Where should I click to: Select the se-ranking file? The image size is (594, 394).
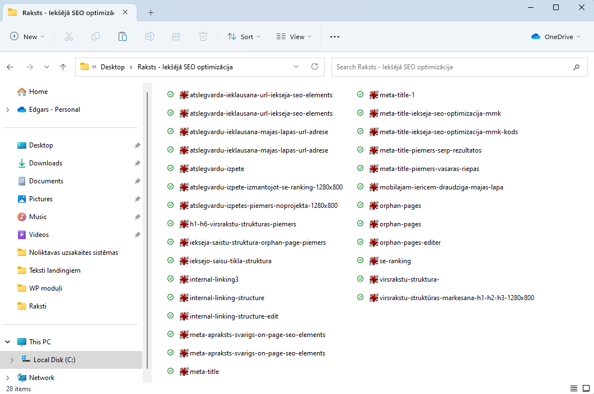(x=395, y=261)
